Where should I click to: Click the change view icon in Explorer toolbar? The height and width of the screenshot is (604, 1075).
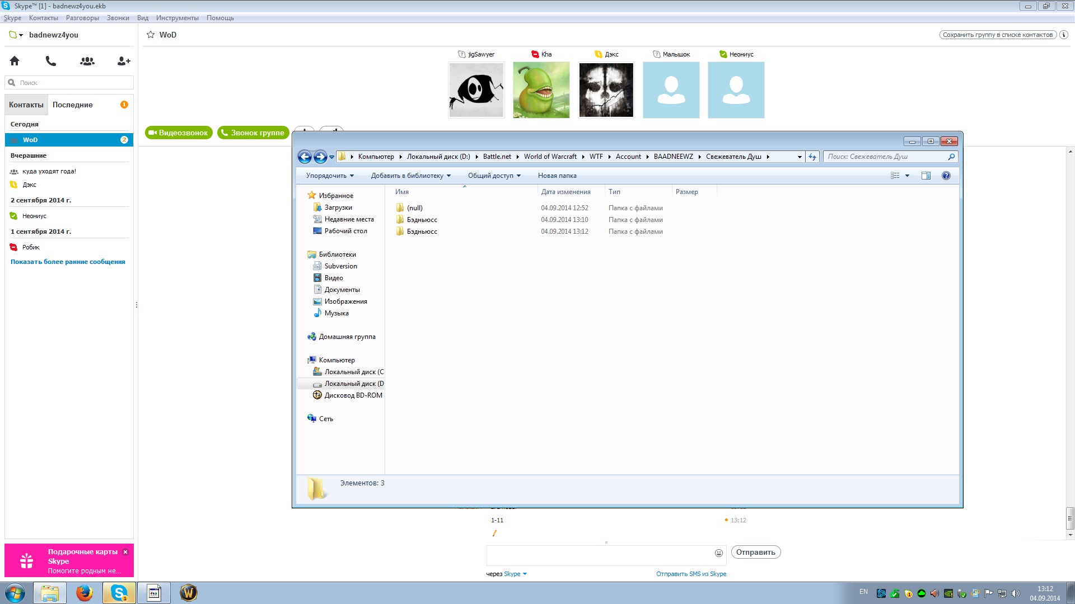click(895, 176)
